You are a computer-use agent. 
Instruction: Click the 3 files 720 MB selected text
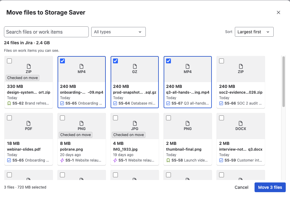[x=25, y=187]
